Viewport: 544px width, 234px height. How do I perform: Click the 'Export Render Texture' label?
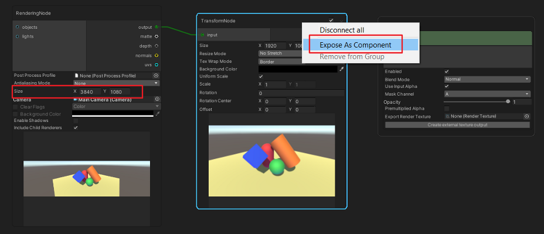click(407, 116)
